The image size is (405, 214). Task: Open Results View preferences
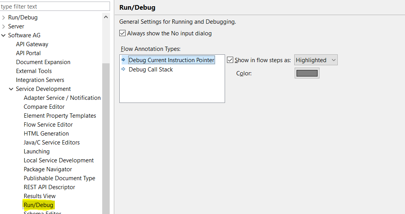point(40,196)
